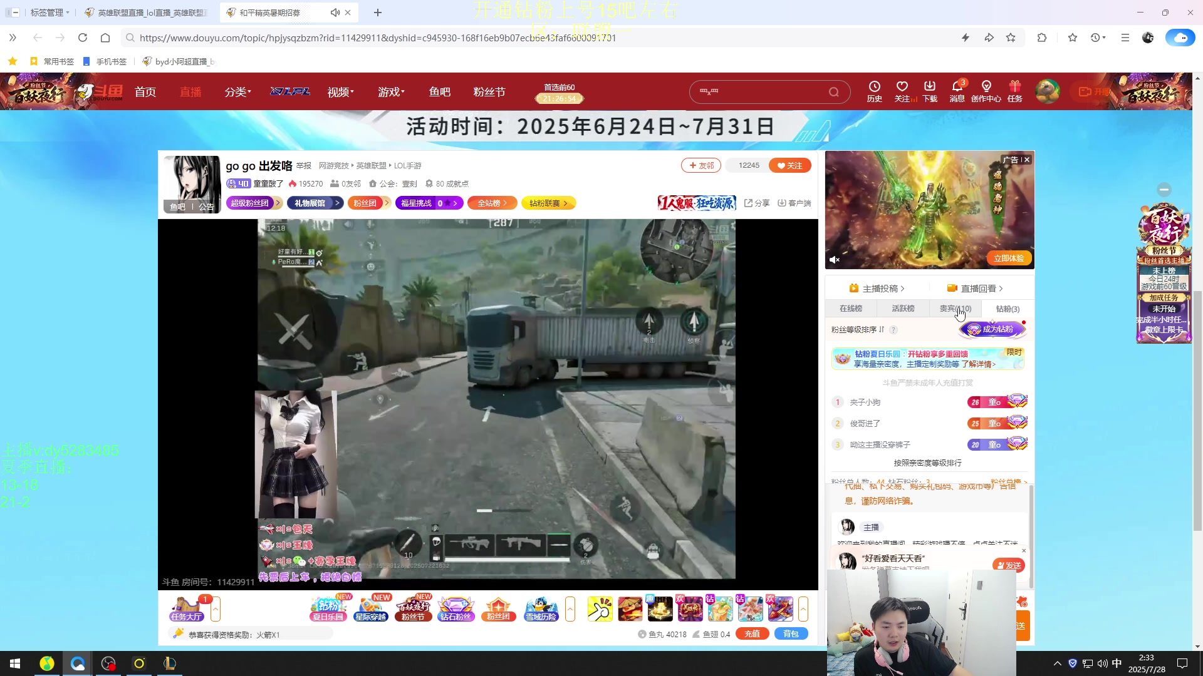Click the 立即体验 ad button
This screenshot has height=676, width=1203.
pyautogui.click(x=1008, y=258)
